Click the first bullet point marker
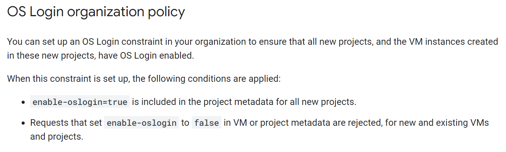Viewport: 506px width, 152px height. pyautogui.click(x=23, y=103)
